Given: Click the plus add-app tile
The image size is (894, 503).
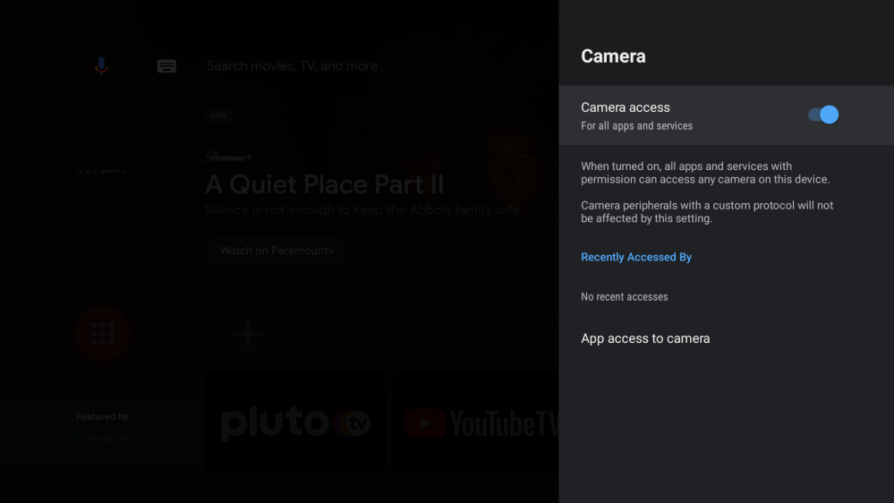Looking at the screenshot, I should pos(247,334).
